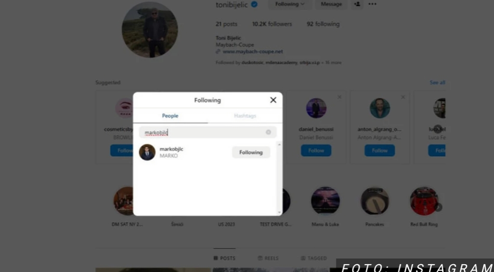Follow daniel_benussi

tap(316, 151)
